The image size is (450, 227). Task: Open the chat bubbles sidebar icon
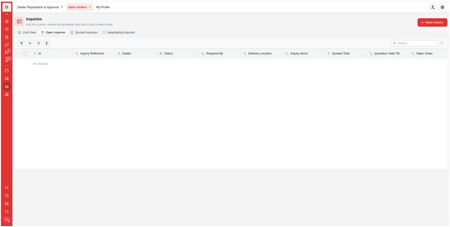click(7, 45)
